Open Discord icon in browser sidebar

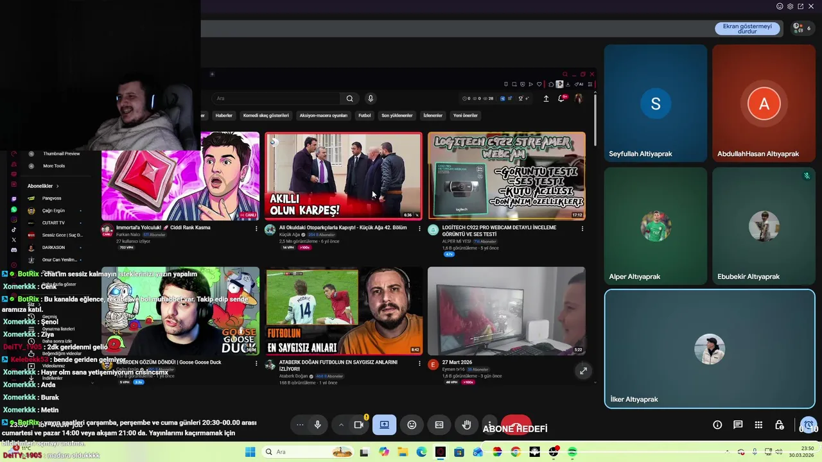(x=14, y=250)
